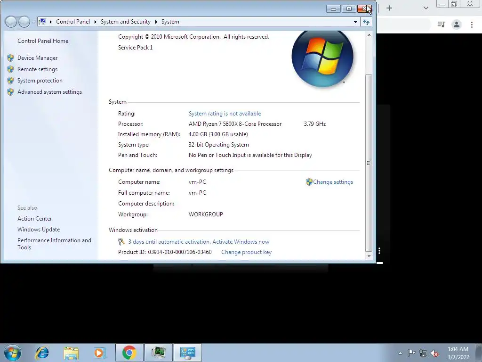Expand arrow after Control Panel breadcrumb
482x362 pixels.
95,22
